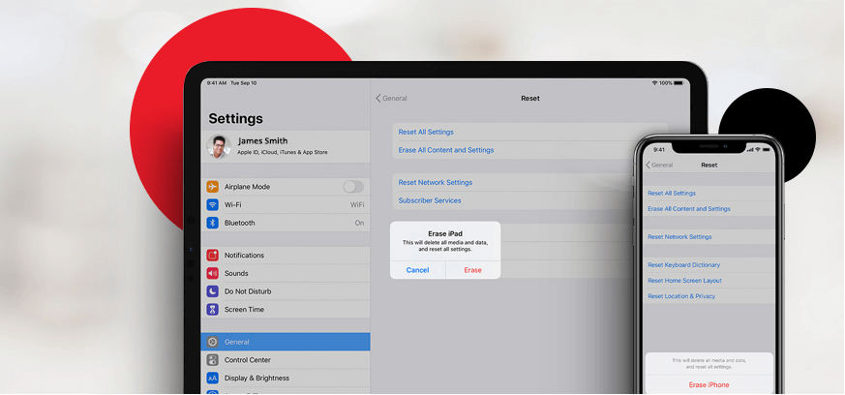This screenshot has width=845, height=395.
Task: Cancel the Erase iPad dialog
Action: click(417, 270)
